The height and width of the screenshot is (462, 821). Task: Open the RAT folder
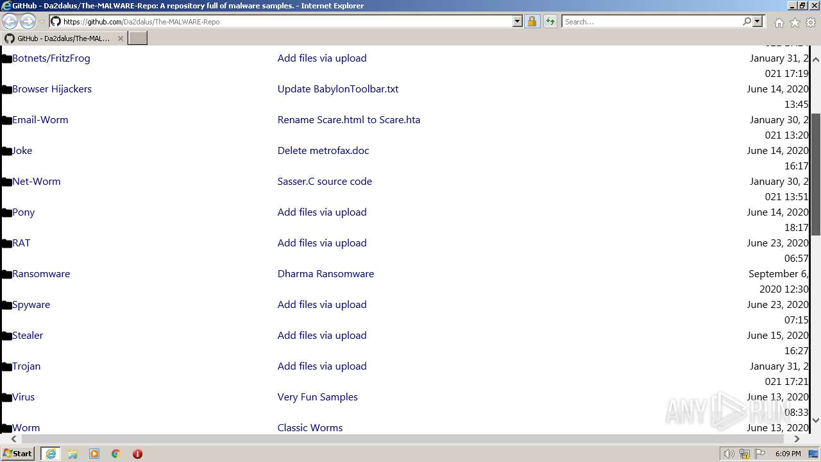click(21, 243)
